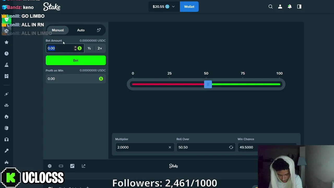This screenshot has height=188, width=334.
Task: Click slider scale label 25
Action: (170, 73)
